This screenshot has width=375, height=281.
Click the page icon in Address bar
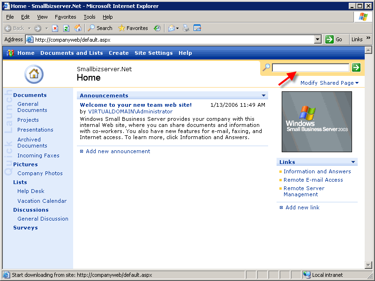[30, 39]
